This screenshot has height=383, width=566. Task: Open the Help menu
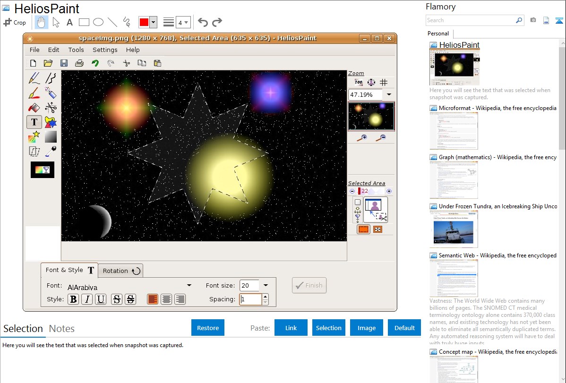[132, 50]
